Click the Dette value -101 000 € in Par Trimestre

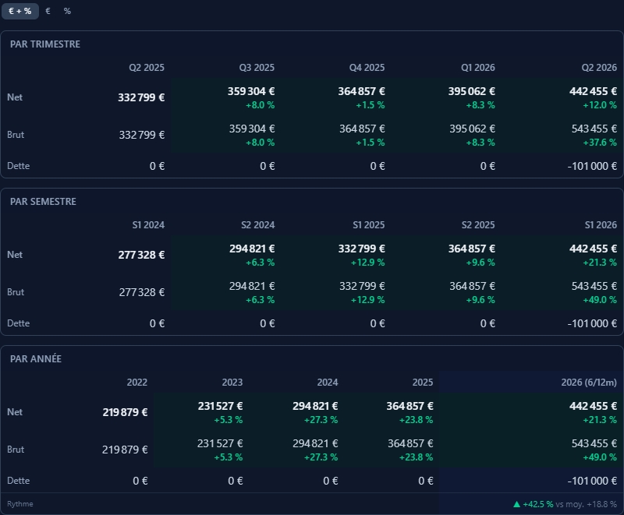(592, 166)
